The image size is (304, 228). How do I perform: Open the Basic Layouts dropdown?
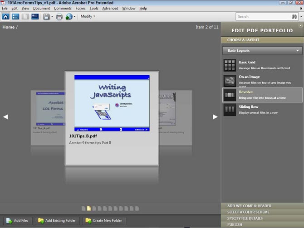pos(262,51)
